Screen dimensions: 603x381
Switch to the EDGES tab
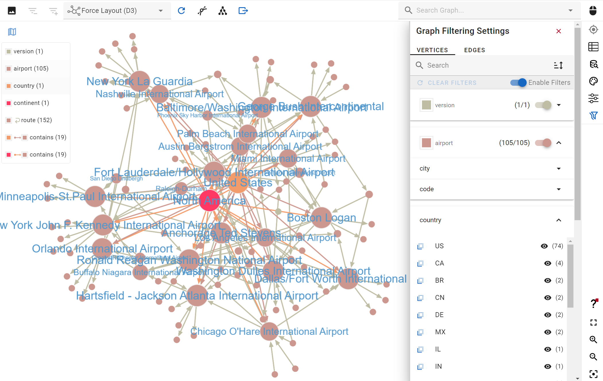[x=475, y=50]
